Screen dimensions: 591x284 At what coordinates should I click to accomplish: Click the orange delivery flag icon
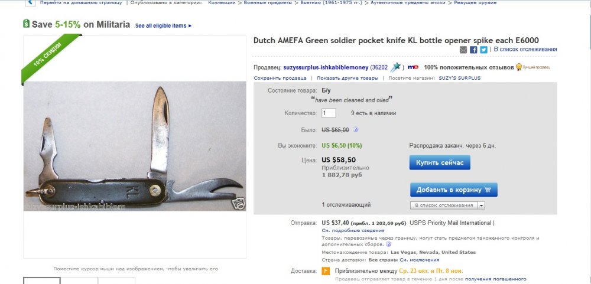coord(325,271)
